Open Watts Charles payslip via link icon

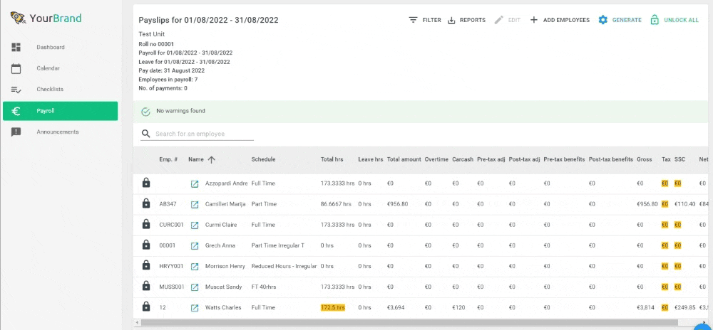coord(195,308)
